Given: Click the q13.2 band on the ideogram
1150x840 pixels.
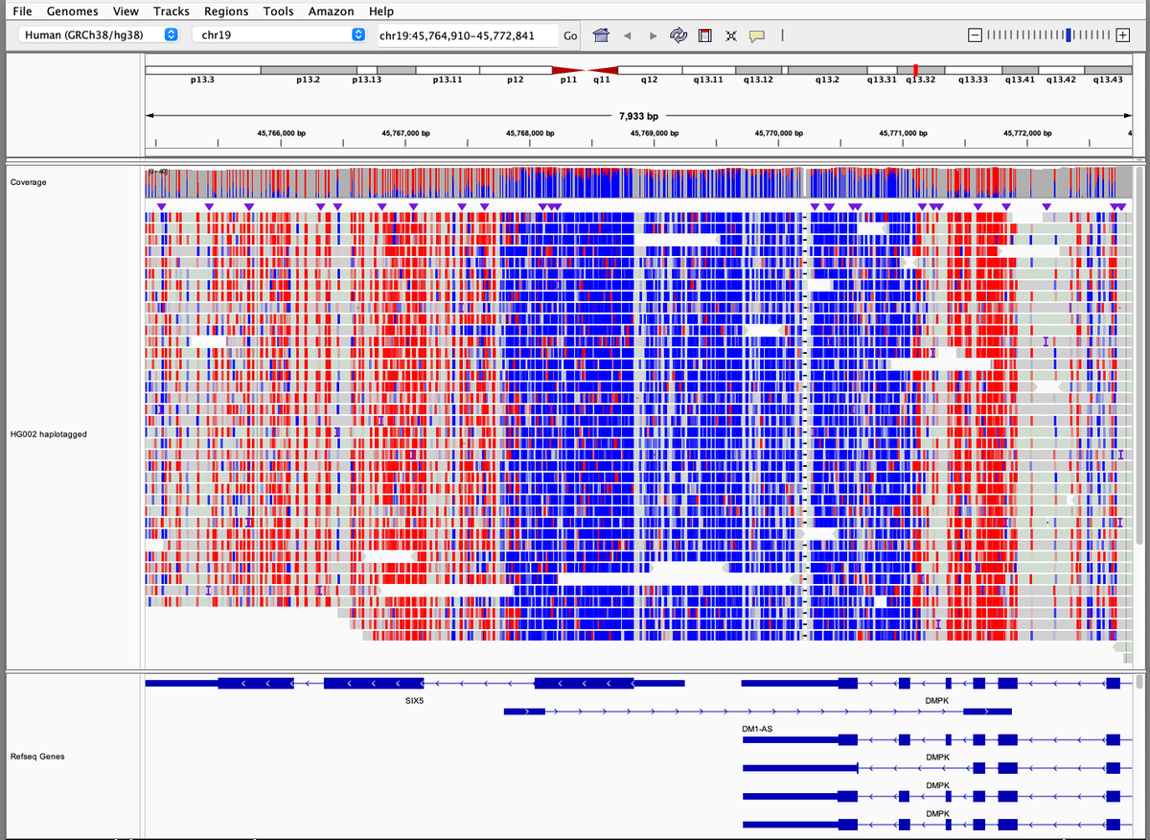Looking at the screenshot, I should click(827, 71).
